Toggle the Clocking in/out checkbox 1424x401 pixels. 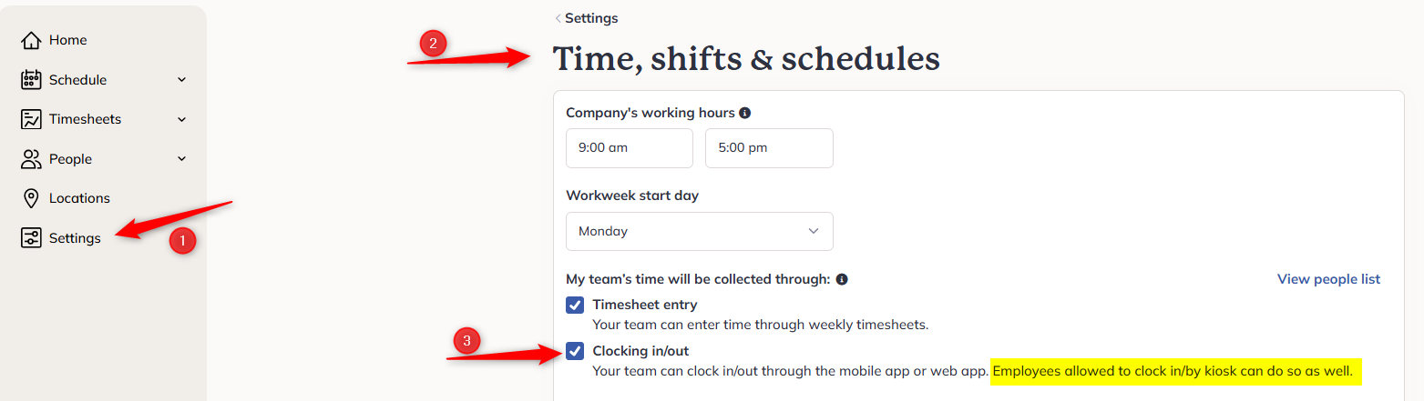[x=575, y=351]
